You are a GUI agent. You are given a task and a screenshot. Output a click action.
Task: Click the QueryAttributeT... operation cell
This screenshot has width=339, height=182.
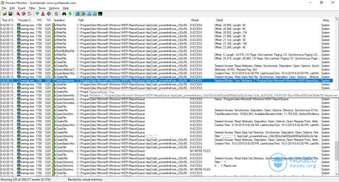point(64,70)
